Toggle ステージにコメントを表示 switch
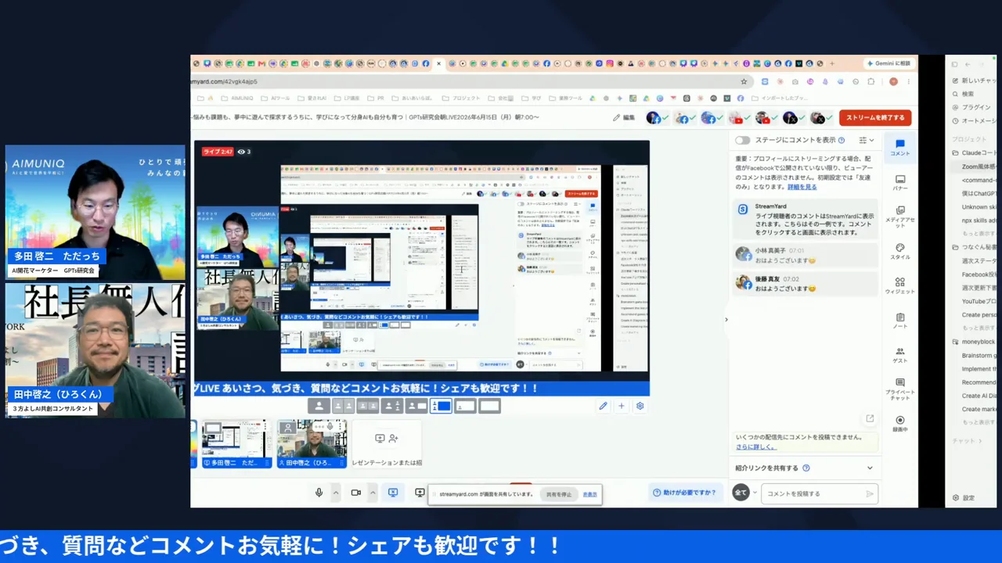1002x563 pixels. tap(742, 140)
